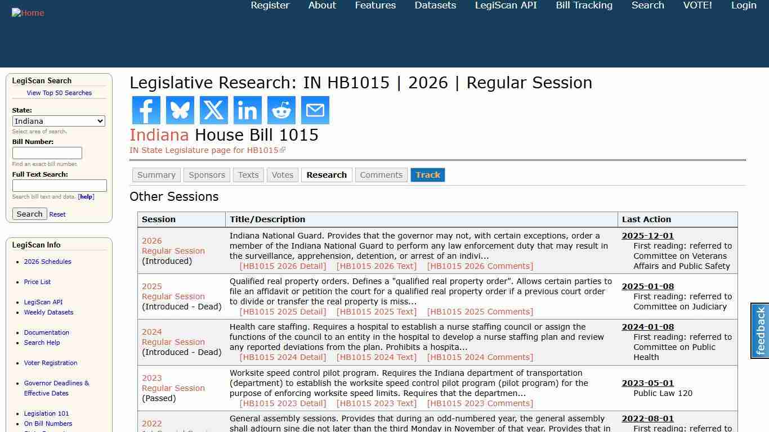Click the Home logo
This screenshot has width=769, height=432.
[28, 12]
